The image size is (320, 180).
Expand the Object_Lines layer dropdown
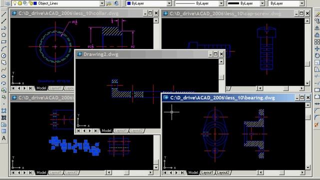(102, 3)
